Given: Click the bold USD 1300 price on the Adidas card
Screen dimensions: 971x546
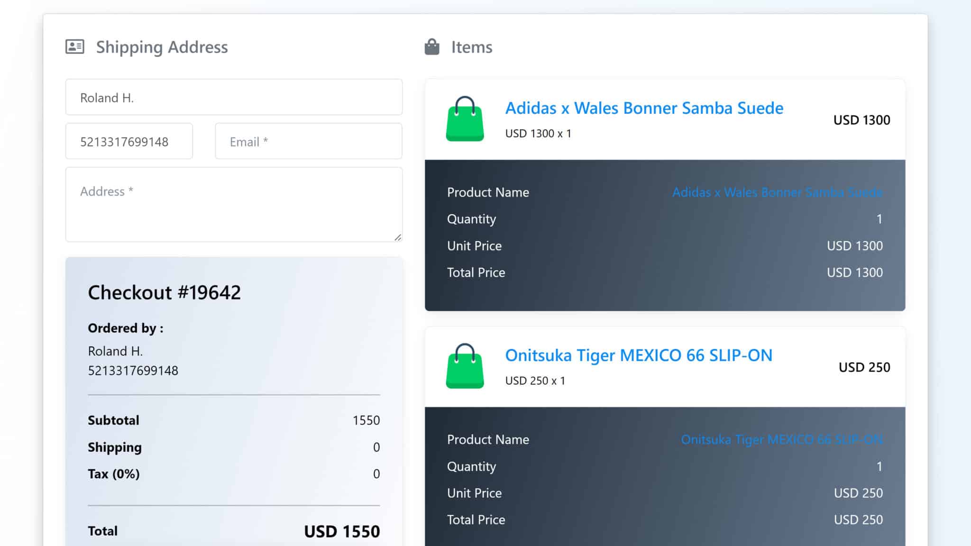Looking at the screenshot, I should click(861, 120).
